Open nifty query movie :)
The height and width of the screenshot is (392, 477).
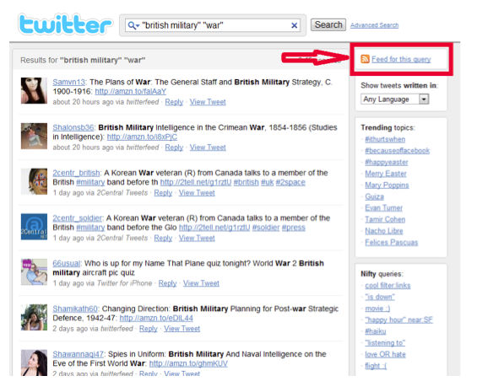(377, 309)
